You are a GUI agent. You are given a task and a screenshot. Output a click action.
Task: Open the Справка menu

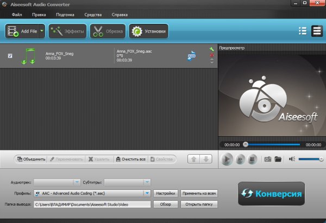[120, 15]
